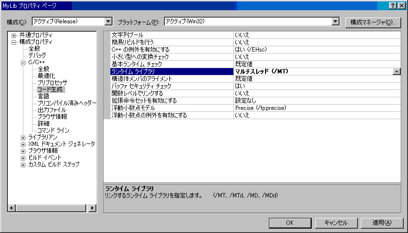Select 最適化 in the property tree
Image resolution: width=408 pixels, height=233 pixels.
coord(46,76)
